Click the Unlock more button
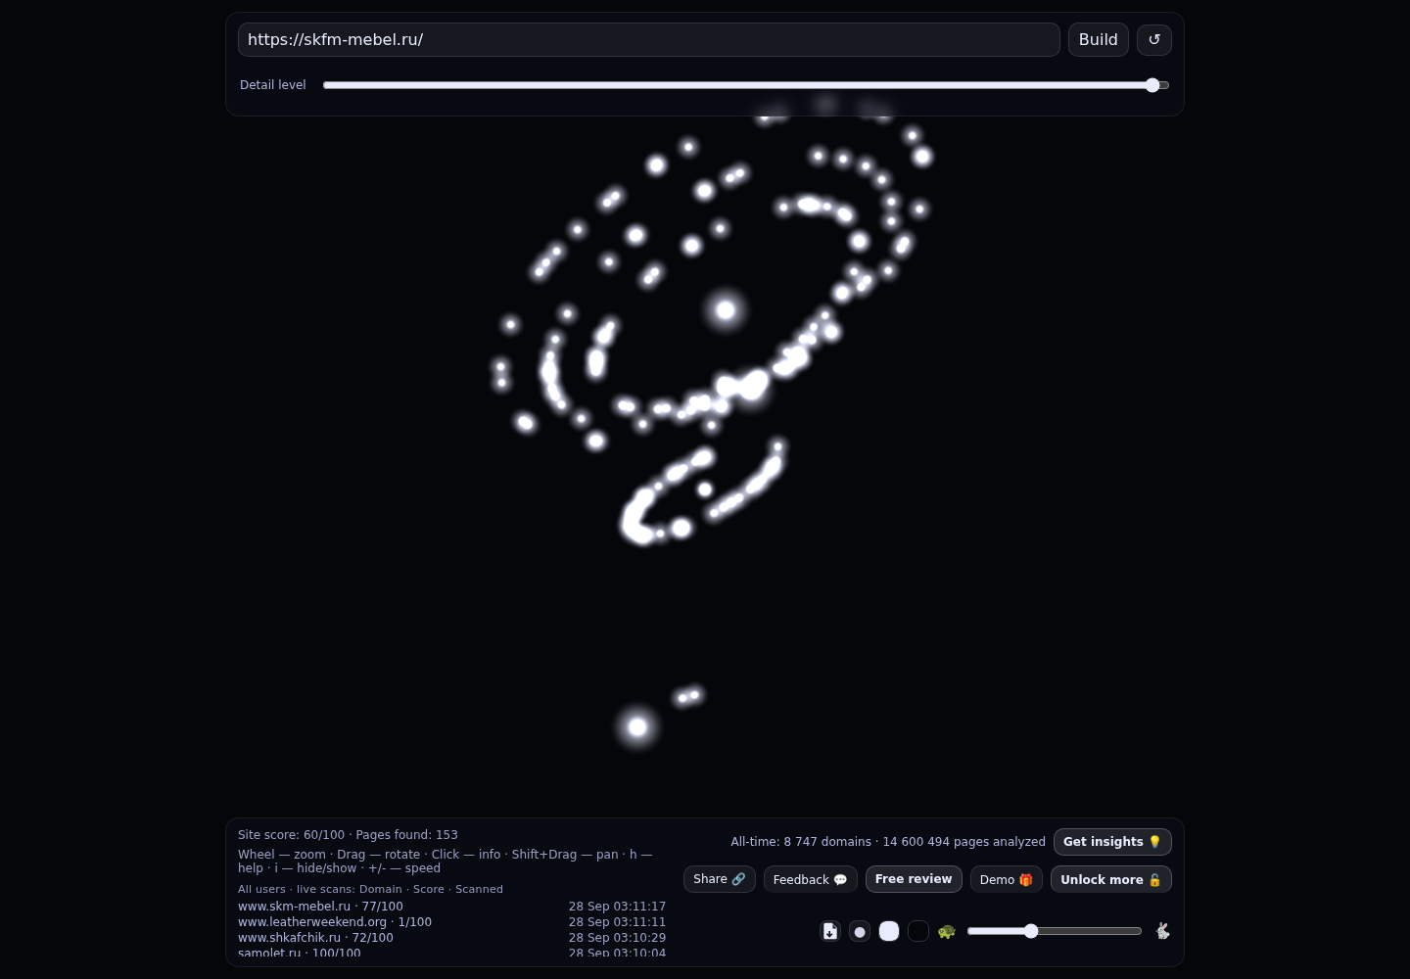1410x979 pixels. [x=1110, y=879]
